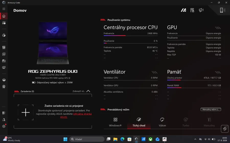Image resolution: width=230 pixels, height=143 pixels.
Task: Click the ROG Zephyrus Duo laptop image
Action: click(53, 43)
